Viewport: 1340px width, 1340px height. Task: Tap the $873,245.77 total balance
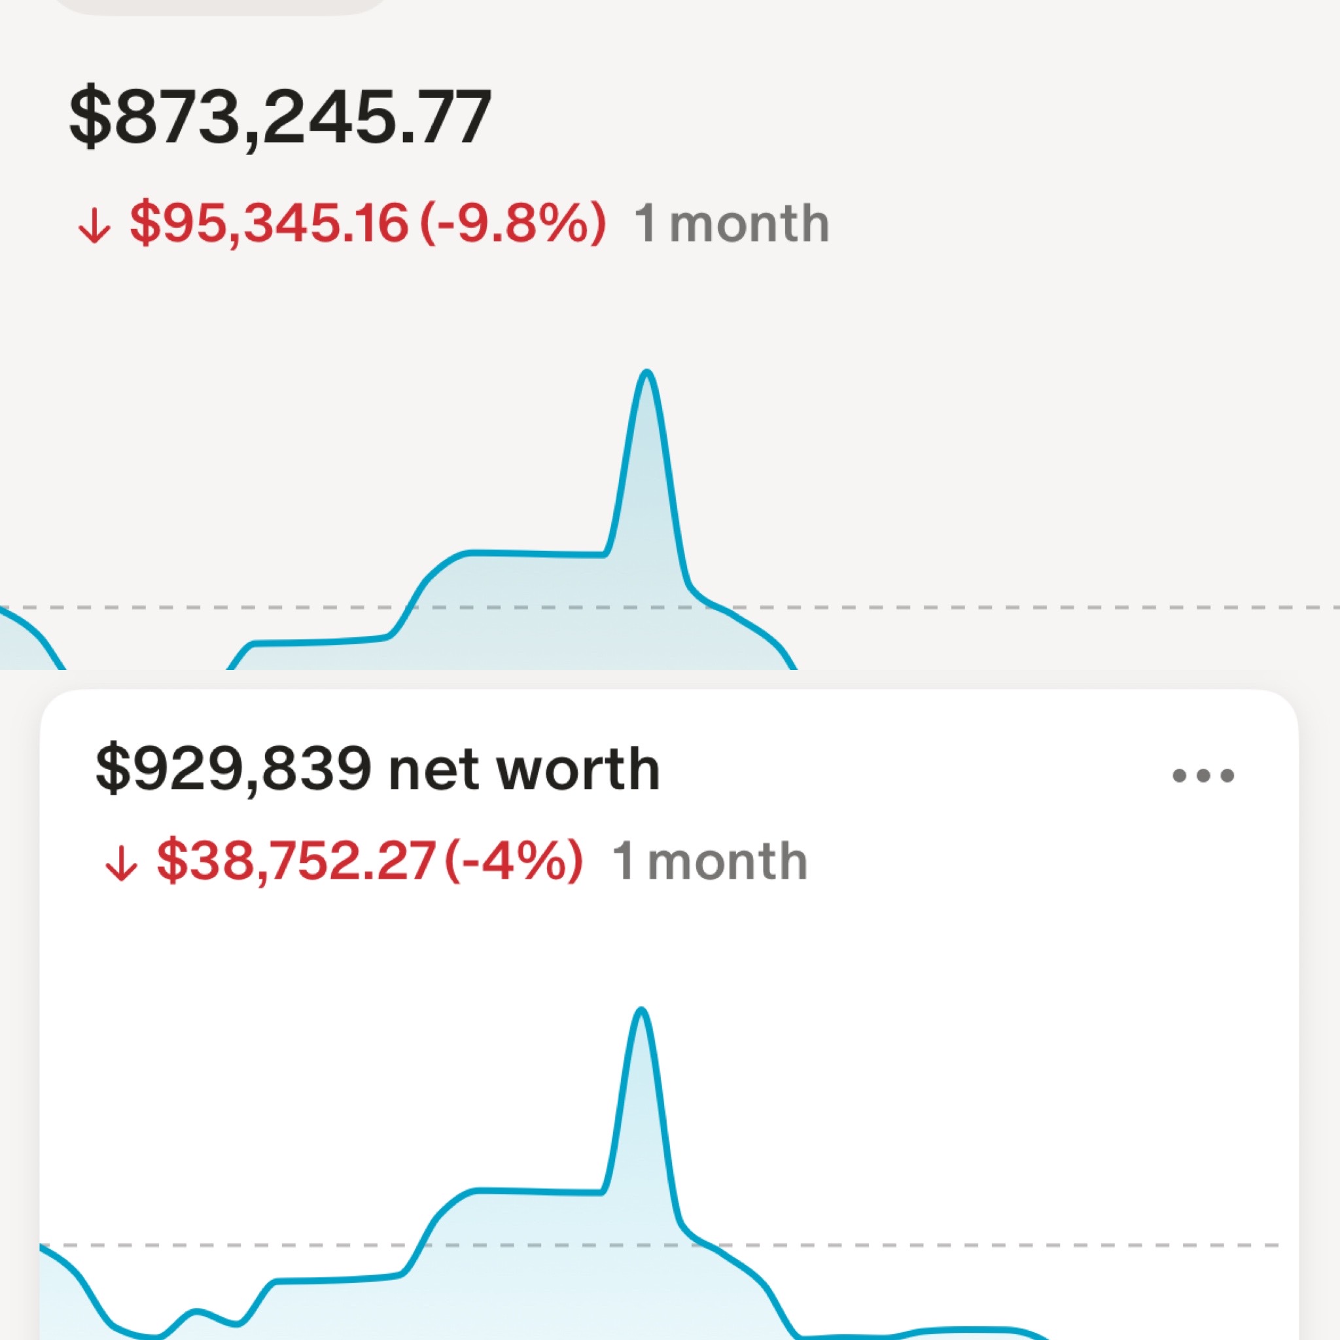(x=280, y=116)
